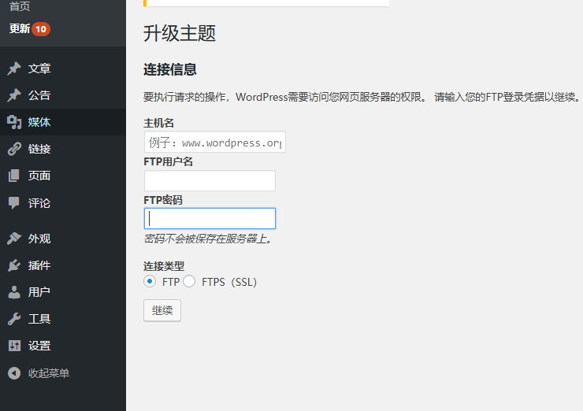Click the FTP radio label text

(x=171, y=282)
